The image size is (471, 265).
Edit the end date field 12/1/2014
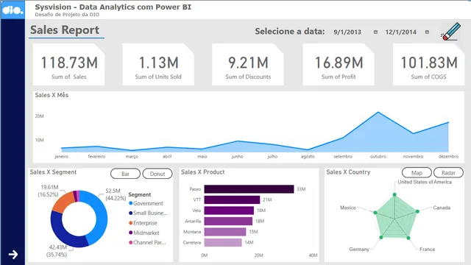coord(400,32)
